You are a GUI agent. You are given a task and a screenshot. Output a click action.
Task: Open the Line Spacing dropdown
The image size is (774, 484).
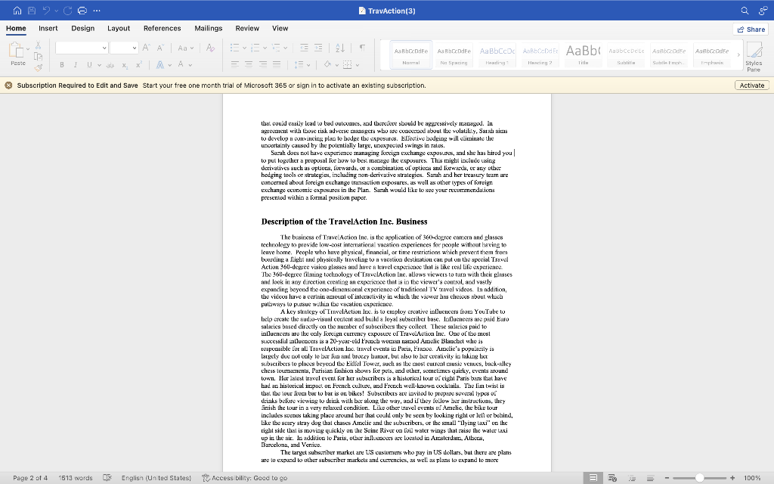pyautogui.click(x=300, y=64)
